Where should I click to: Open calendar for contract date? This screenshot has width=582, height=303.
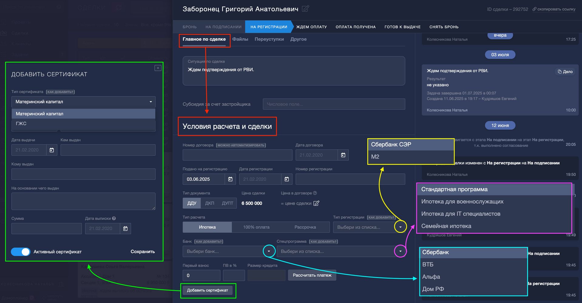pyautogui.click(x=343, y=155)
